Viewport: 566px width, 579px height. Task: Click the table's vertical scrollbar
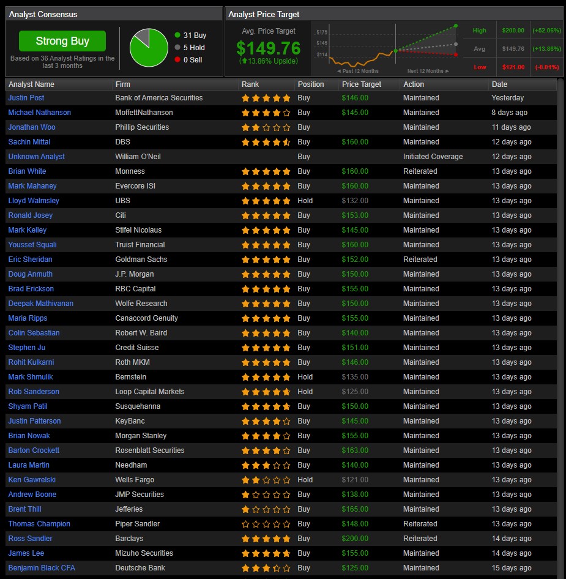561,329
